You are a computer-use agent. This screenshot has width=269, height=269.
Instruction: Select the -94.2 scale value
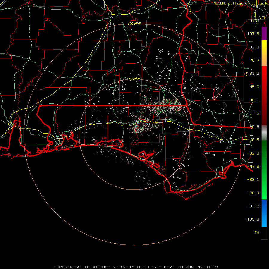click(253, 206)
